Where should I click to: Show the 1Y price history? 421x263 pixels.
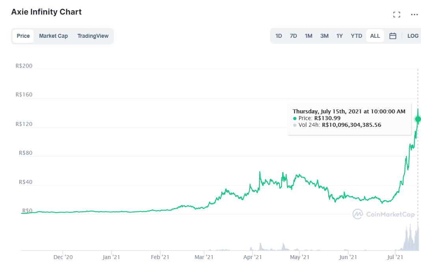pos(339,36)
